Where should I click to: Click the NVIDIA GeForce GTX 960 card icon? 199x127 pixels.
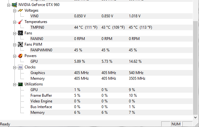pyautogui.click(x=14, y=5)
